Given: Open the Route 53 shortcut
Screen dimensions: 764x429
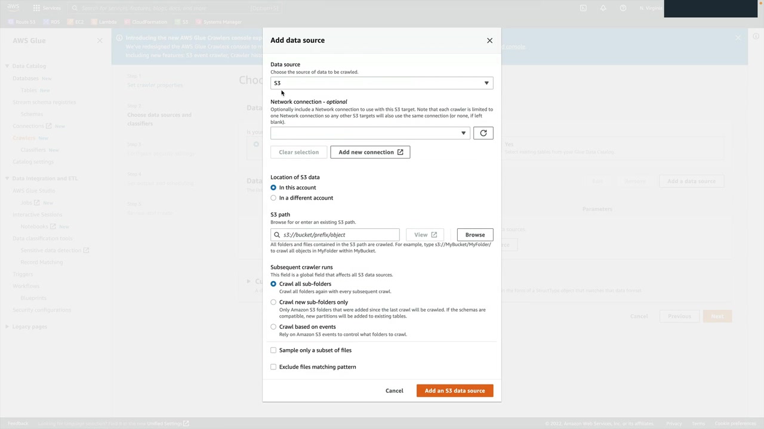Looking at the screenshot, I should point(21,22).
